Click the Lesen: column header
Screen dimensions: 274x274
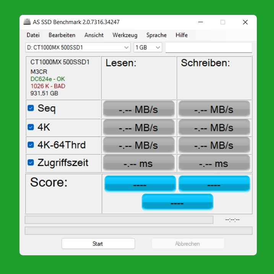pos(121,63)
